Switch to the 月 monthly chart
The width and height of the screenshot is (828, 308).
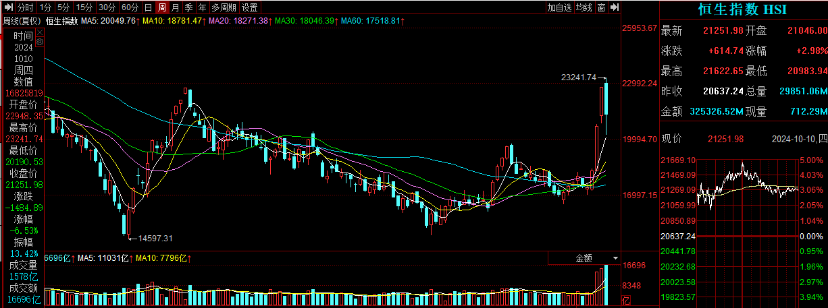[175, 7]
